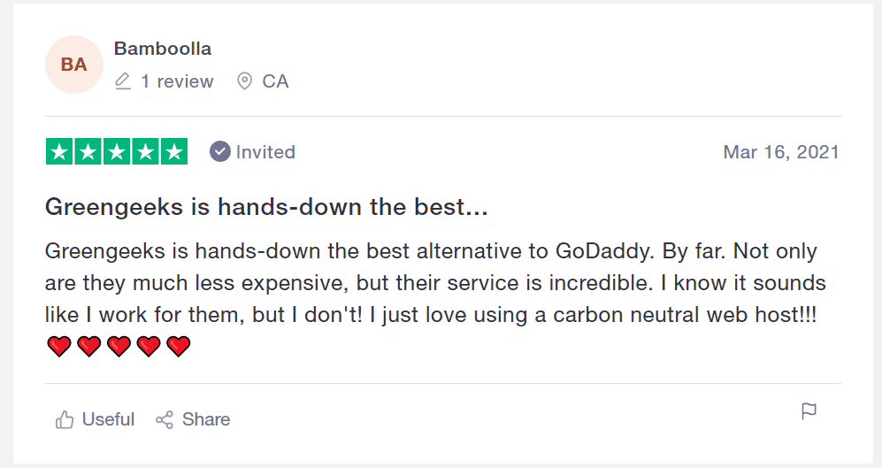Viewport: 882px width, 468px height.
Task: Click the review body paragraph text
Action: (435, 283)
